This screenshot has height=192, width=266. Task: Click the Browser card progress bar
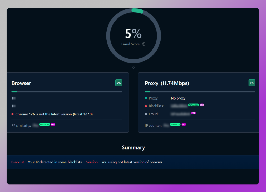[67, 91]
